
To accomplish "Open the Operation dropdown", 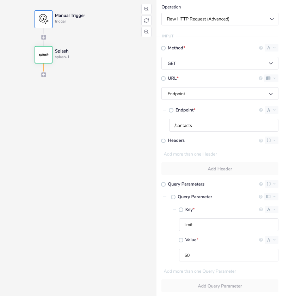I will (x=220, y=19).
